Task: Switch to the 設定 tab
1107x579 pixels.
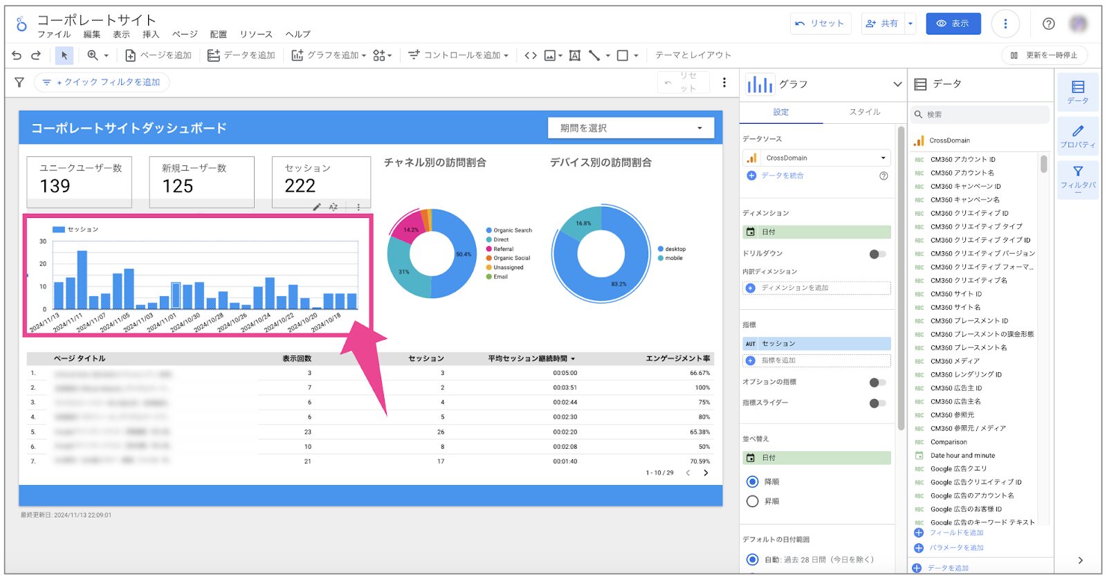Action: (x=781, y=112)
